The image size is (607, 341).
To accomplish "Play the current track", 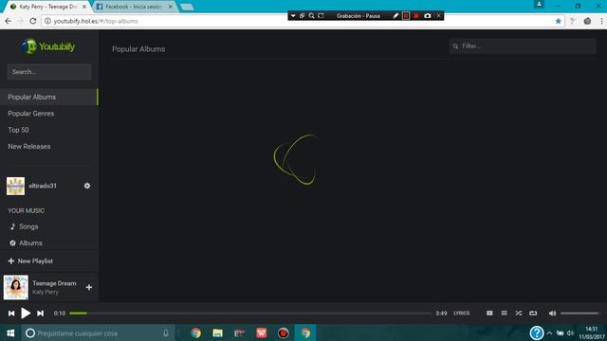I will [26, 314].
